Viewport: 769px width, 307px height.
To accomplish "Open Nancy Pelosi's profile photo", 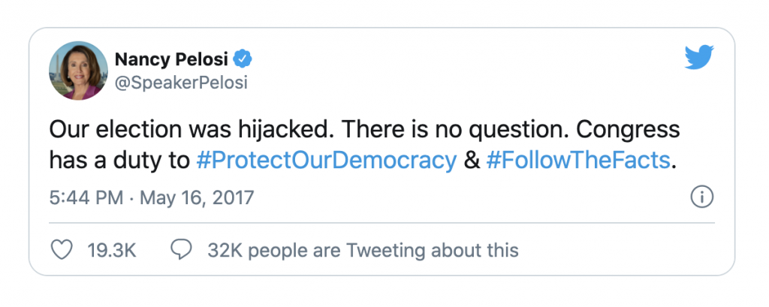I will click(77, 70).
